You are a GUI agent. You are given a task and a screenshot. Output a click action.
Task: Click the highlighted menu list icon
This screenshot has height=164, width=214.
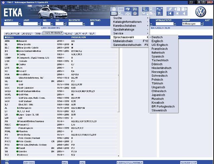pos(114,13)
